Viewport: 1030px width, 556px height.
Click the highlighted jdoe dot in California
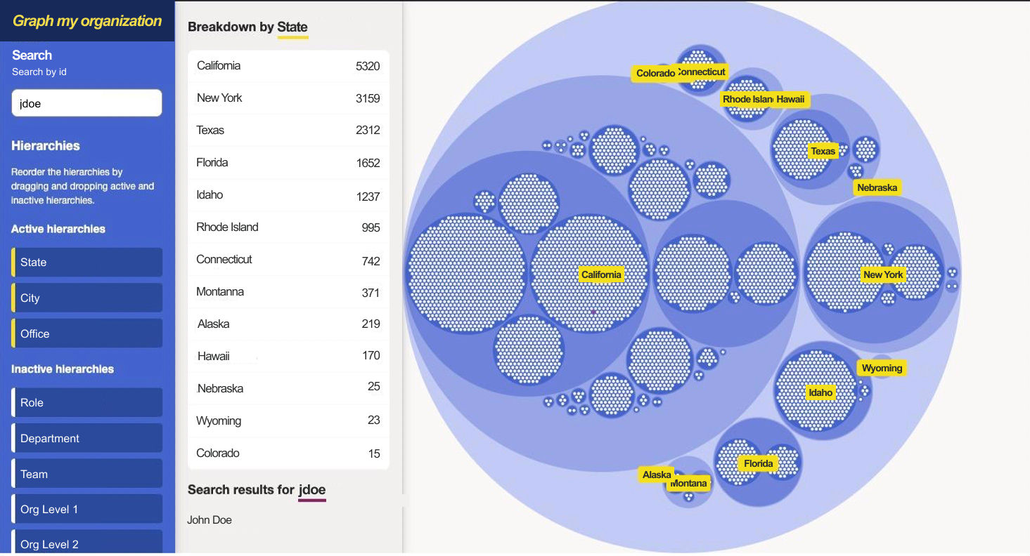click(x=593, y=312)
